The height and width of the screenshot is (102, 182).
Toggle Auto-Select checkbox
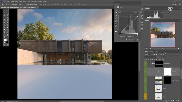11,4
